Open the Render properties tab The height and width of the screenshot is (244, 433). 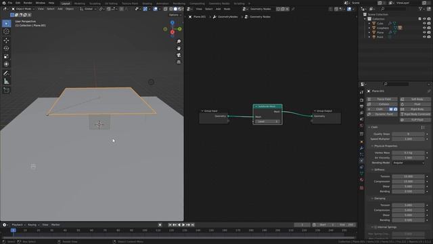pos(362,100)
